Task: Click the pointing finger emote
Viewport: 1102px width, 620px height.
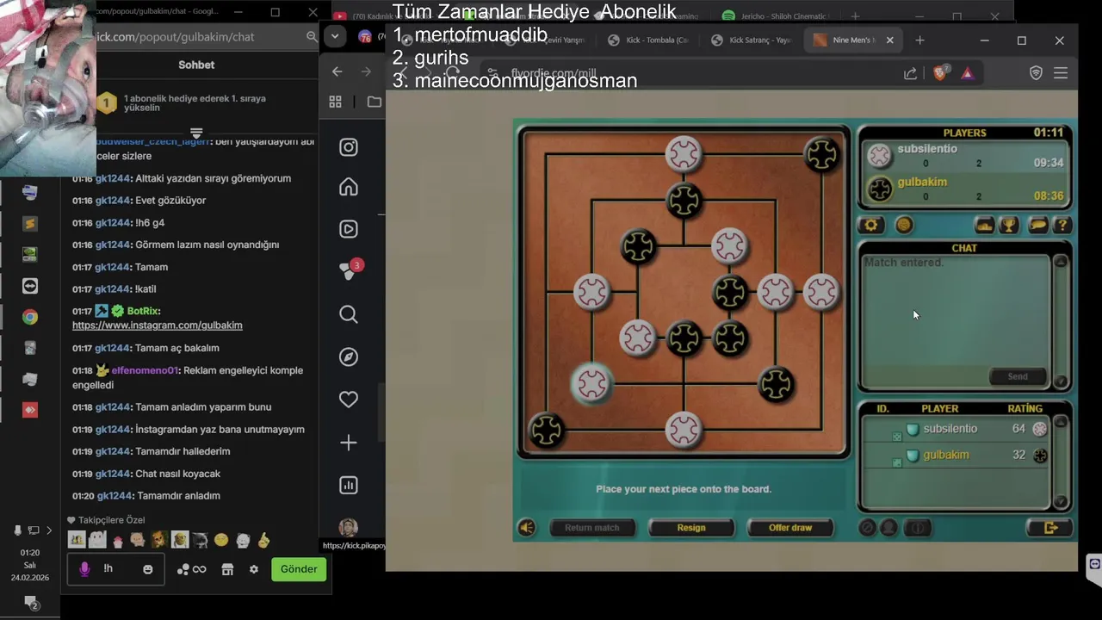Action: tap(263, 540)
